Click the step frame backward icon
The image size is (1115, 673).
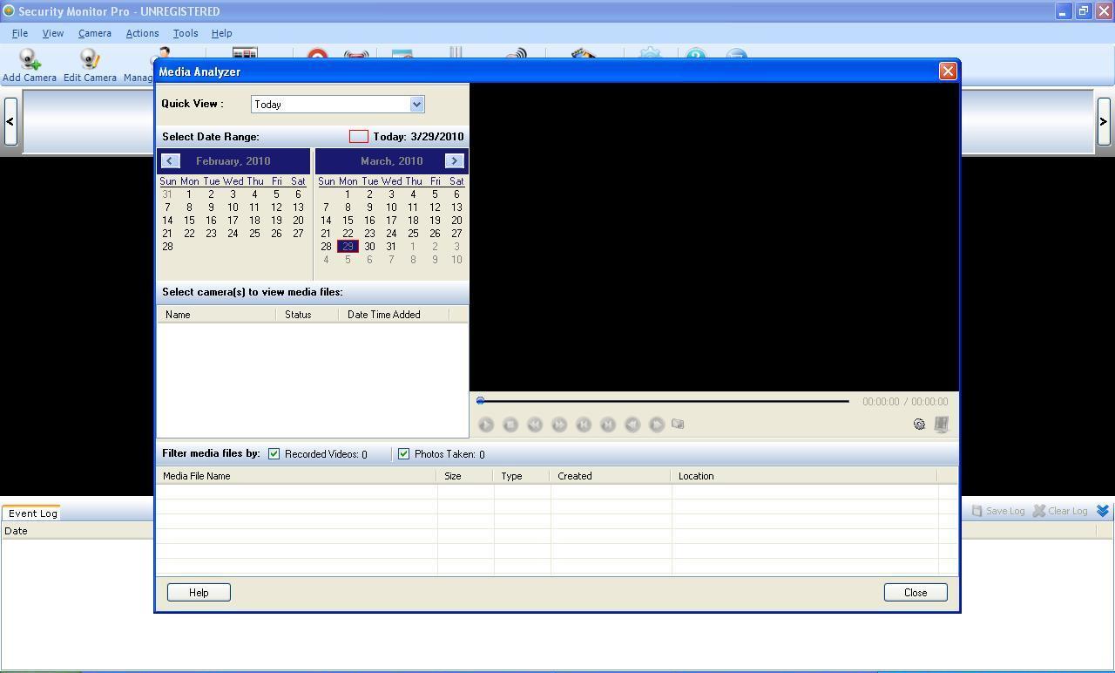pos(632,425)
